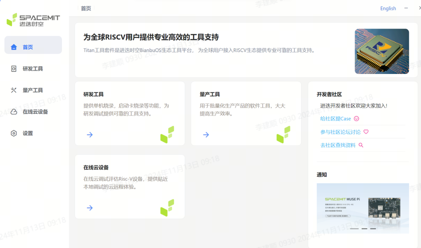Click the 用于批量化生产 description on 量产工具 card
Screen dimensions: 421x248
[243, 109]
